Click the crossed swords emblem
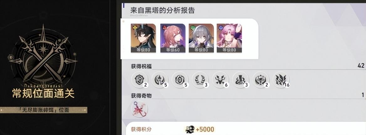The height and width of the screenshot is (135, 366). (x=43, y=54)
